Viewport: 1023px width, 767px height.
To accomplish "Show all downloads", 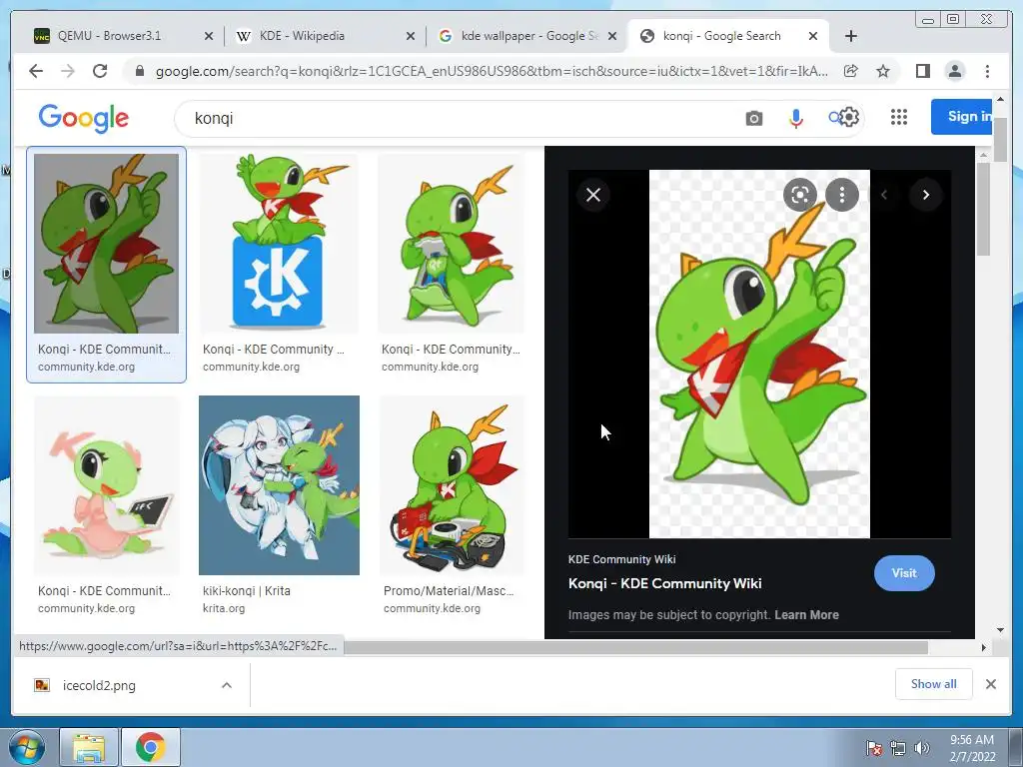I will (934, 684).
